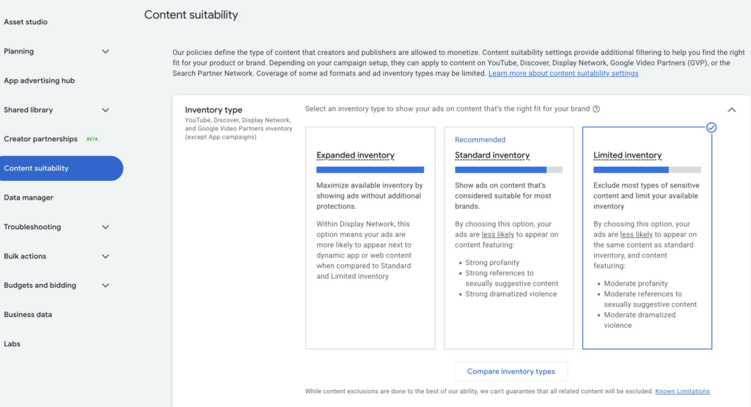Viewport: 751px width, 407px height.
Task: Click the help icon beside inventory type prompt
Action: (x=596, y=109)
